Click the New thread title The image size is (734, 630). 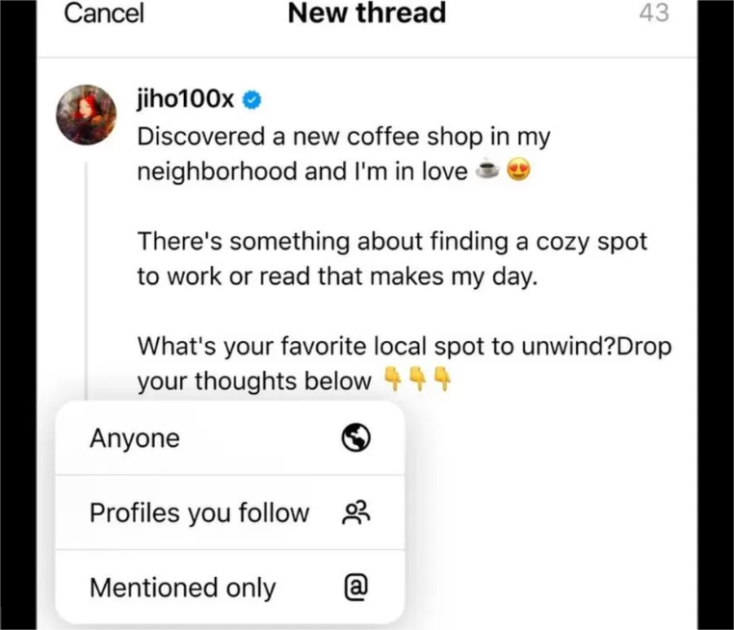click(367, 13)
